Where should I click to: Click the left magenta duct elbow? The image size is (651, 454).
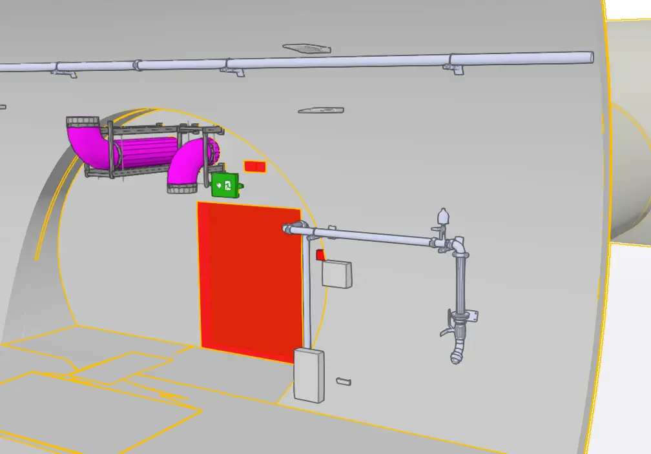(x=85, y=139)
